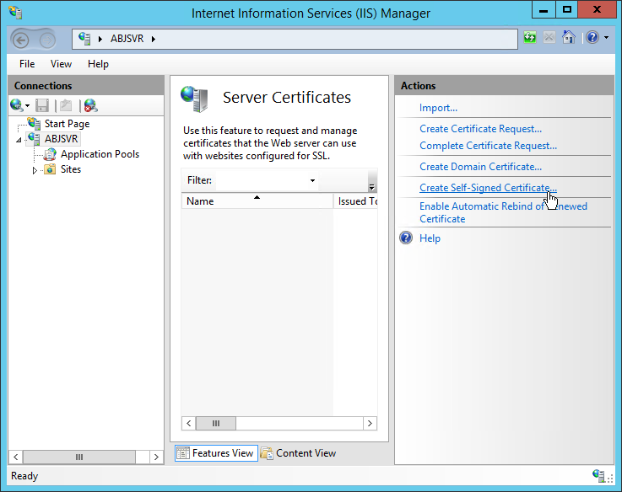
Task: Click the Delete Connection icon
Action: [91, 105]
